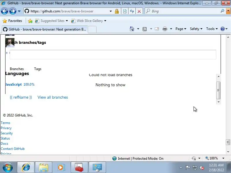Open the Privacy footer link
Viewport: 231px width, 173px height.
coord(6,128)
